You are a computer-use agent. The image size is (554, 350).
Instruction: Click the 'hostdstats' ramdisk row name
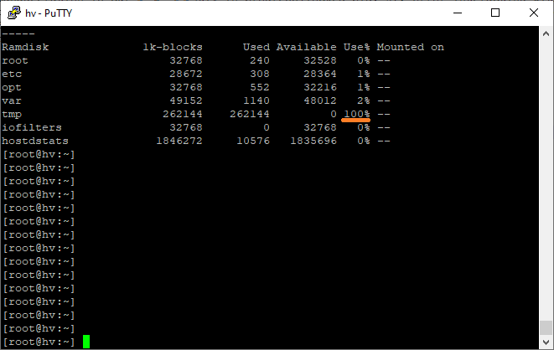point(35,141)
